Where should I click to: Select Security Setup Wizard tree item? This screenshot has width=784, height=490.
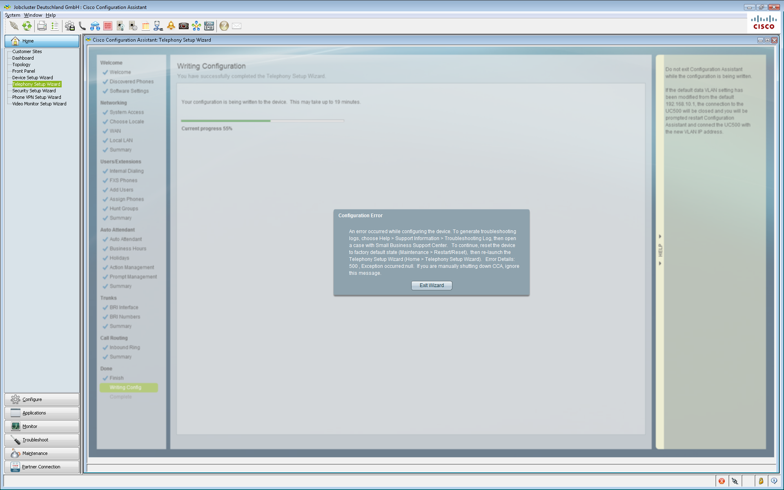pos(34,91)
